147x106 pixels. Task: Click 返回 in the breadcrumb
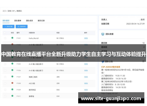click(4, 11)
